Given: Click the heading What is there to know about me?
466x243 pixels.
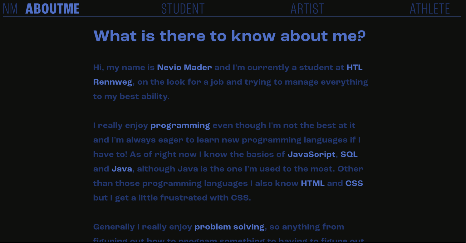Looking at the screenshot, I should pos(229,36).
